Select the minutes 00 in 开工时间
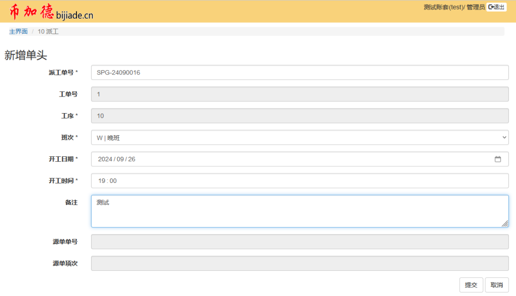The height and width of the screenshot is (296, 516). click(x=113, y=181)
